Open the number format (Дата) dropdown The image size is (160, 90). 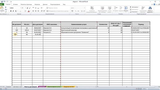(x=84, y=8)
